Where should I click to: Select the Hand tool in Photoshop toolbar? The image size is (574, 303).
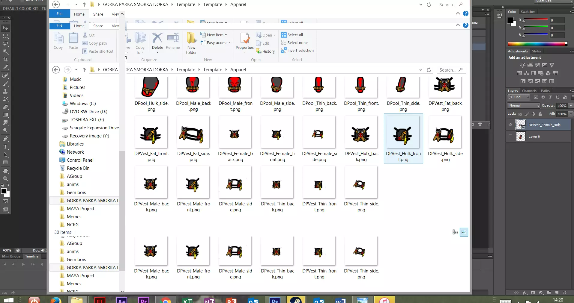[5, 171]
